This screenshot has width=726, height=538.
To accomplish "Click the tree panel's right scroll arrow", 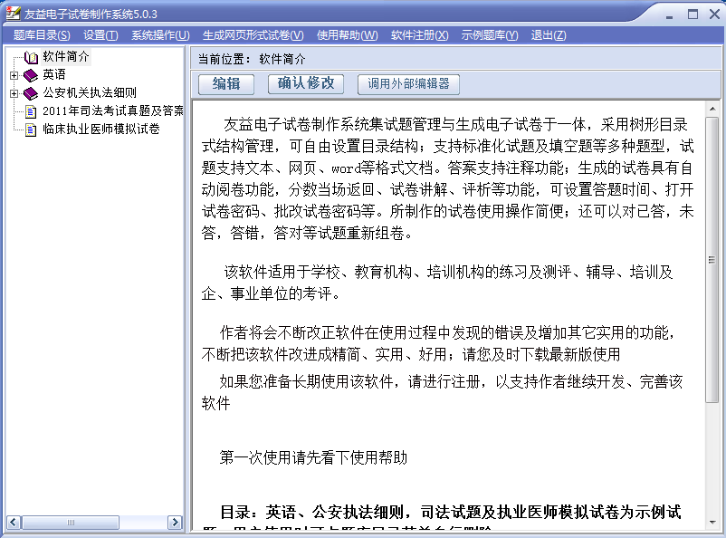I will click(x=177, y=523).
